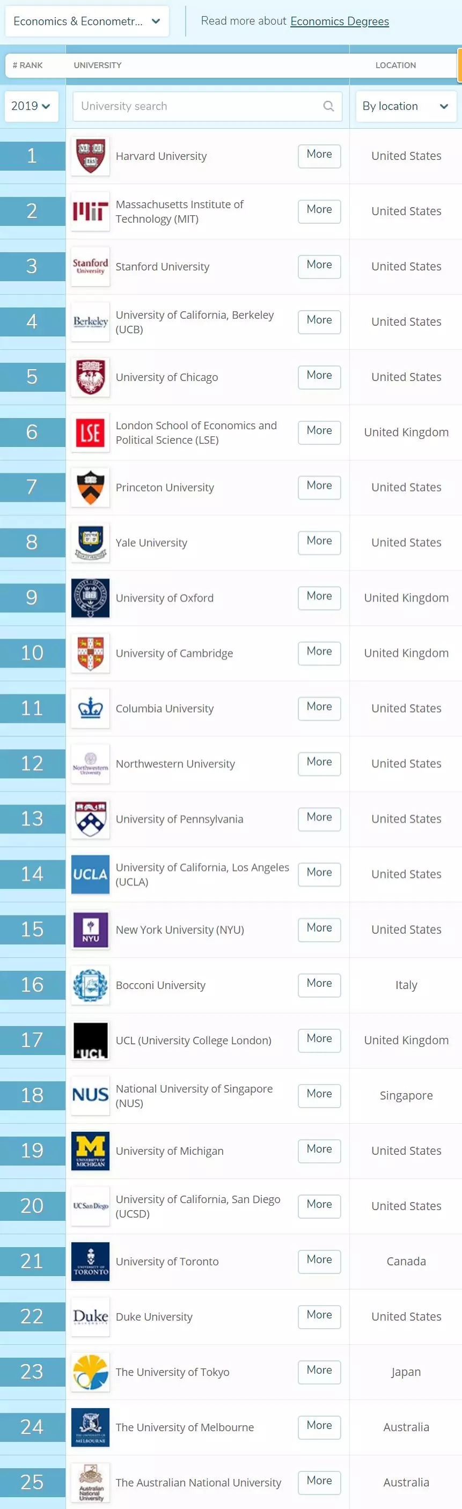Click the Harvard University crest logo

[90, 156]
